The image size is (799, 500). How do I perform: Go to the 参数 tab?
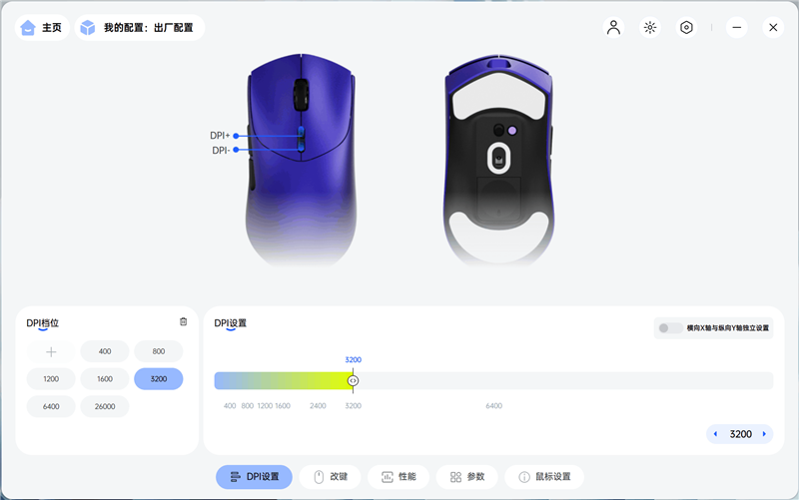tap(466, 477)
